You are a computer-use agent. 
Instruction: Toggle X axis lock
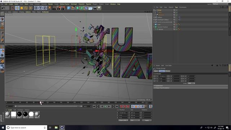click(36, 8)
